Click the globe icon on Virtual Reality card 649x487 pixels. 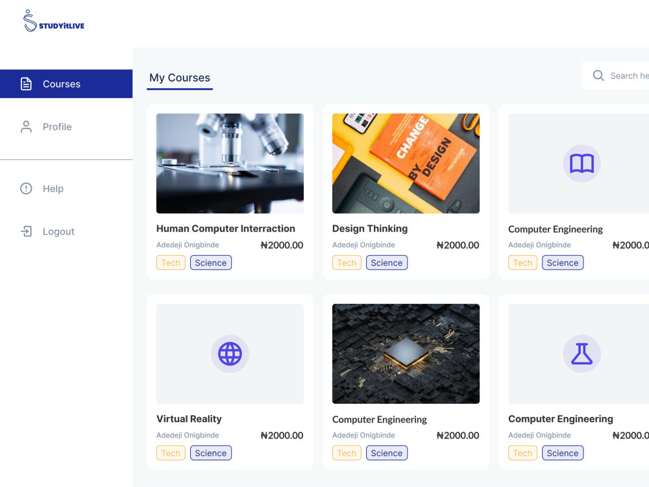coord(230,354)
